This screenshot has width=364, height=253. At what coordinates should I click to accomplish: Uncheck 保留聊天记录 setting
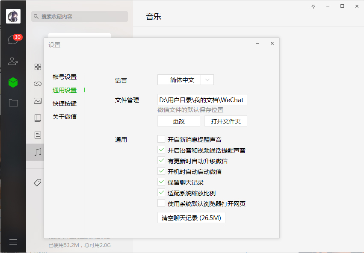click(161, 182)
